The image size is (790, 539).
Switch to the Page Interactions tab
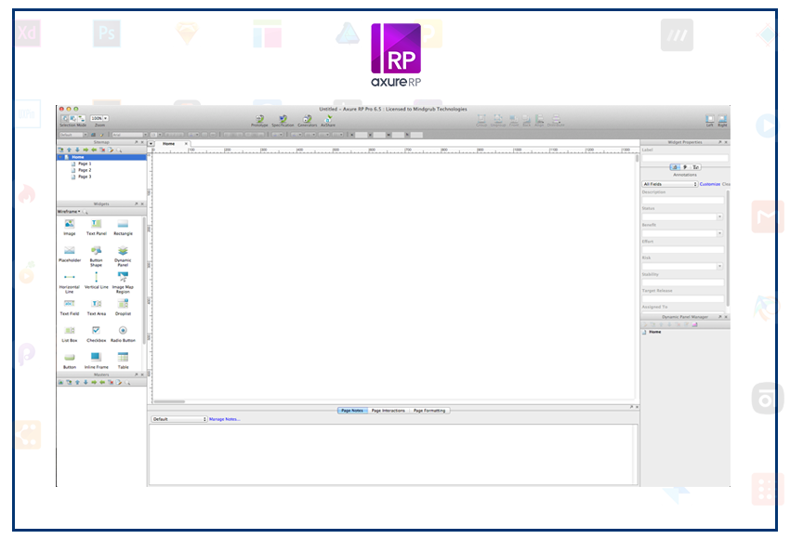point(388,411)
